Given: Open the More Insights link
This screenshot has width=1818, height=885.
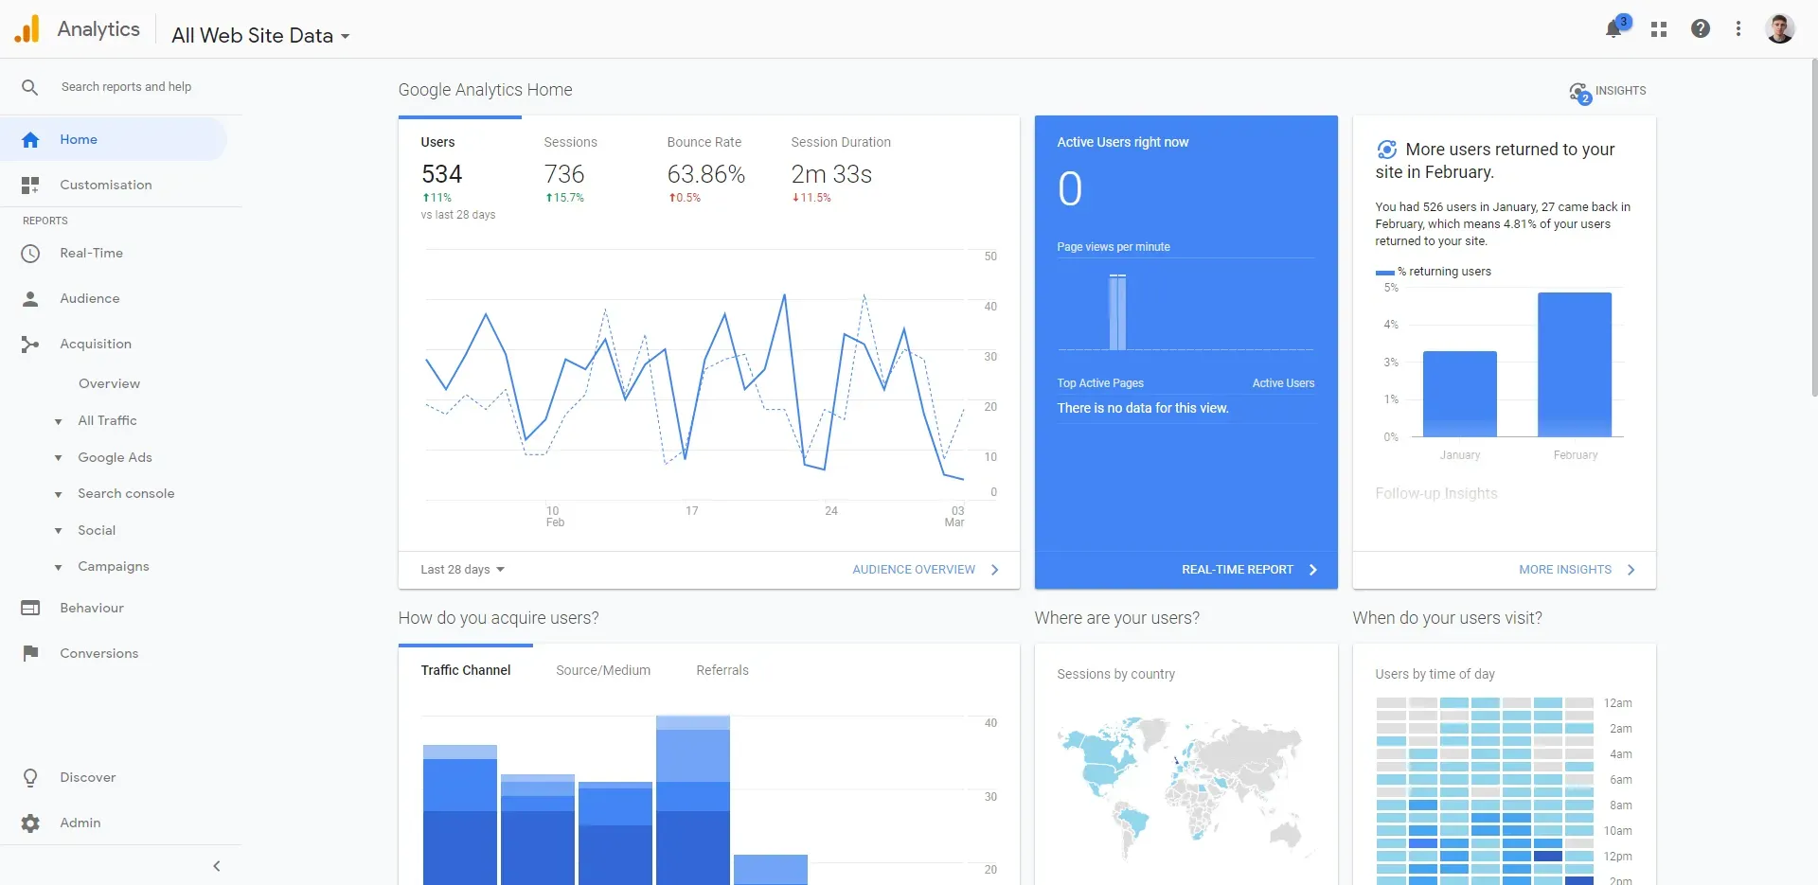Looking at the screenshot, I should 1565,570.
